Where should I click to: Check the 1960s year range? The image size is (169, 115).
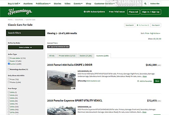9,109
